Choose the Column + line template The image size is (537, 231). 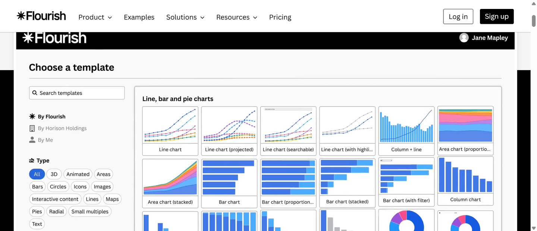[406, 131]
